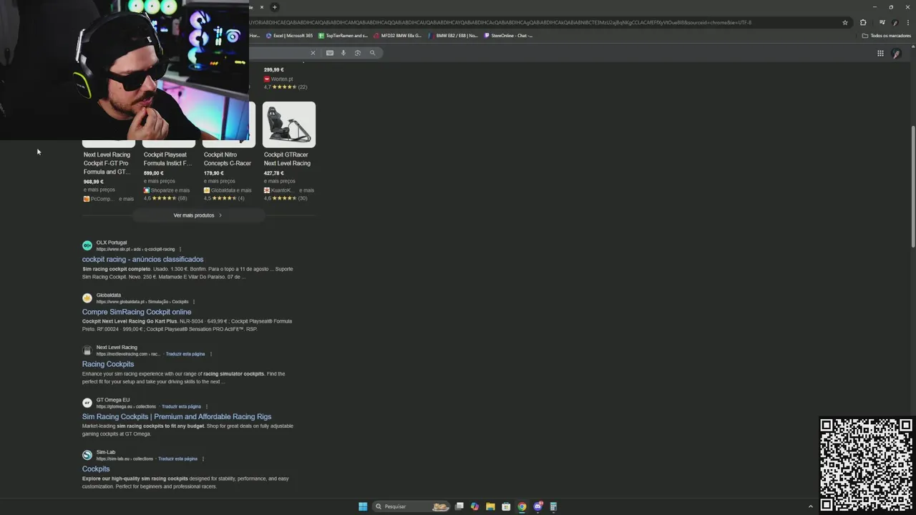Open Discord from the taskbar

pyautogui.click(x=537, y=506)
